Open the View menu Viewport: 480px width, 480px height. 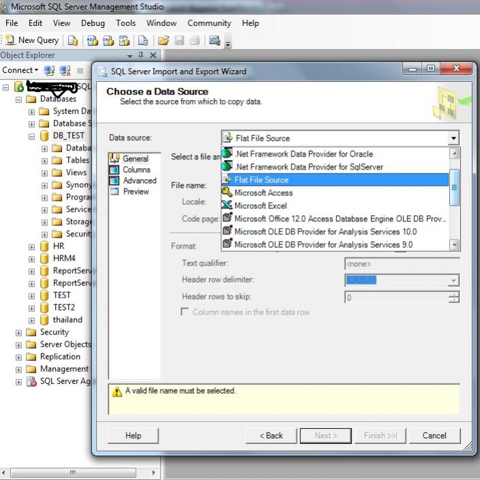tap(61, 23)
